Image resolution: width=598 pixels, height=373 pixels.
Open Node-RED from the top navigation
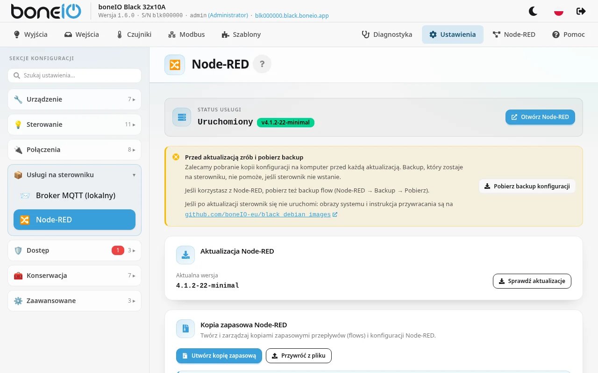(514, 35)
